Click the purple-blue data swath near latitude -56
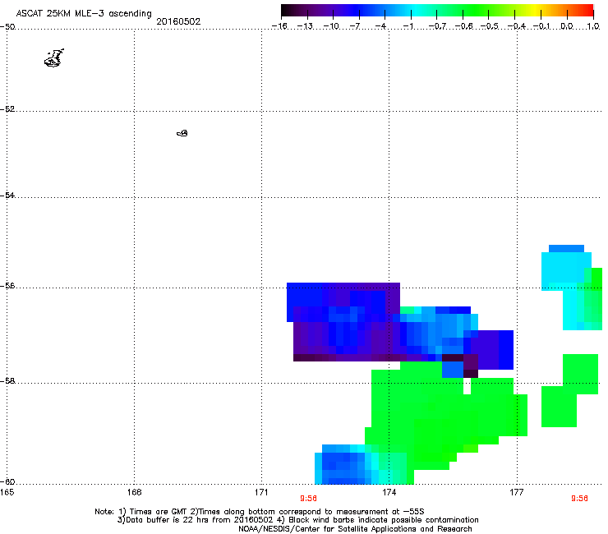The image size is (608, 534). coord(343,322)
